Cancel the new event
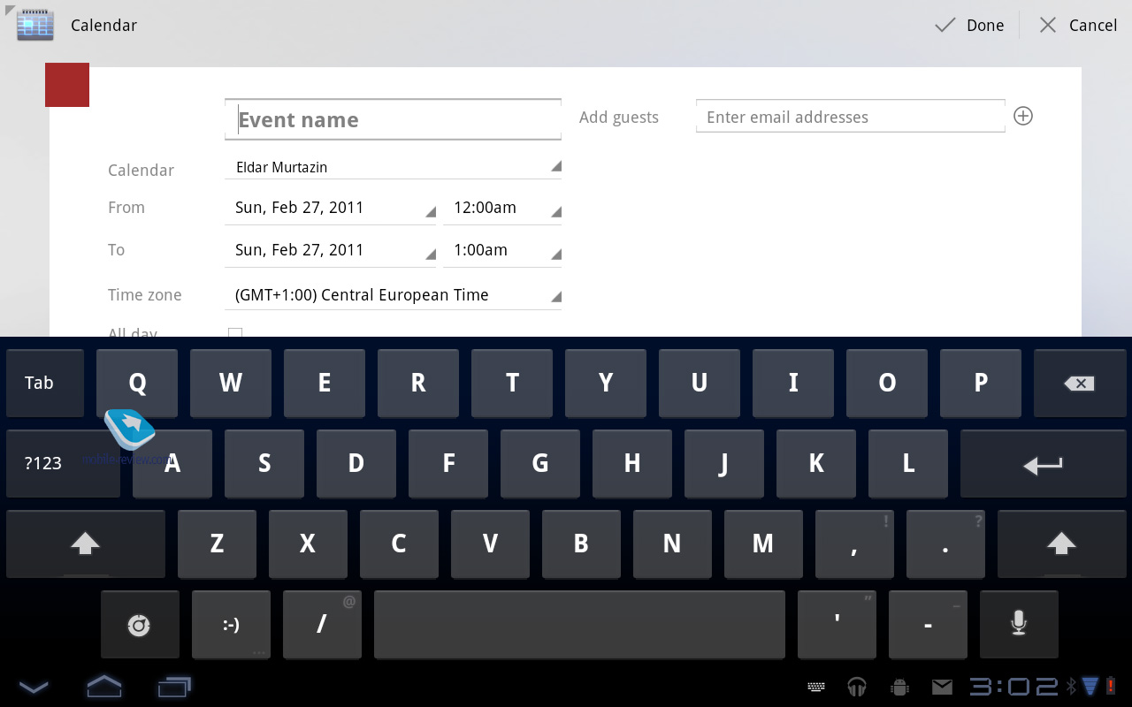 [x=1077, y=25]
